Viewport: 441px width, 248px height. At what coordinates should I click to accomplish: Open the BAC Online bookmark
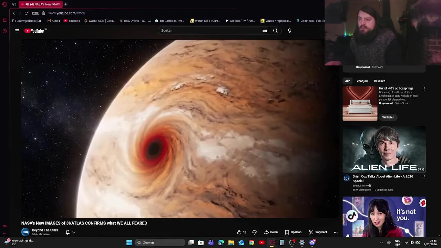click(135, 21)
